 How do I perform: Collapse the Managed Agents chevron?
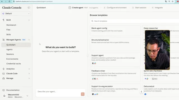[29, 40]
